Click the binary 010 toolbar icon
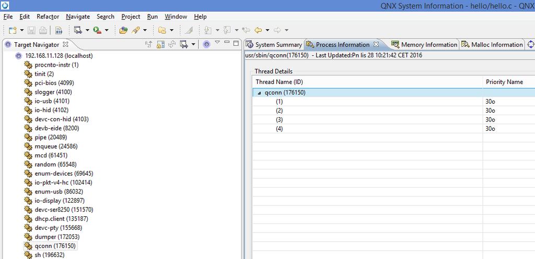 (59, 30)
